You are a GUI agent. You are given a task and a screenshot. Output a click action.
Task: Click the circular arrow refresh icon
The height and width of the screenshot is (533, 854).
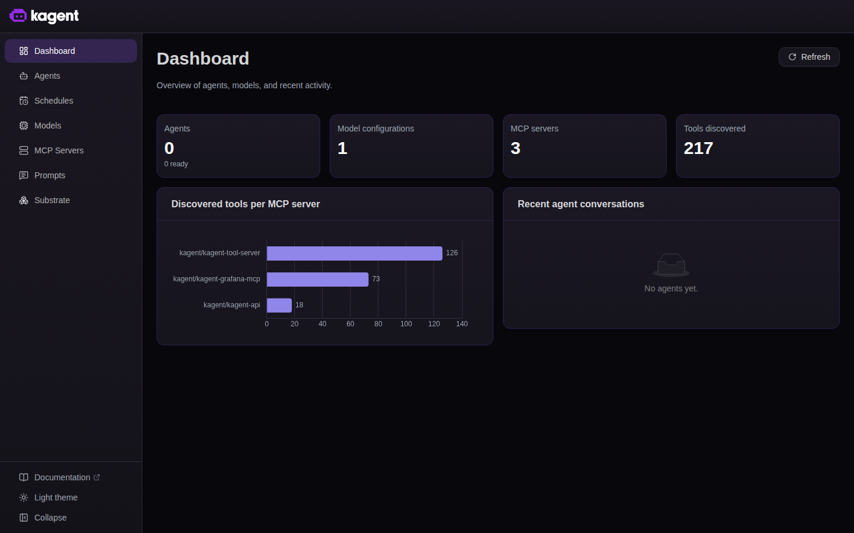(x=792, y=57)
